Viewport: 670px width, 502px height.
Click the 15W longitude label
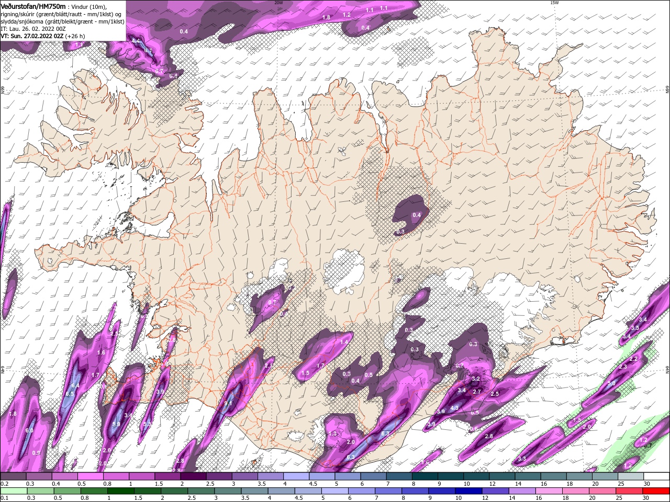tap(554, 3)
